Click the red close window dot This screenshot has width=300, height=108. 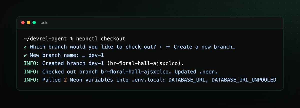[23, 23]
